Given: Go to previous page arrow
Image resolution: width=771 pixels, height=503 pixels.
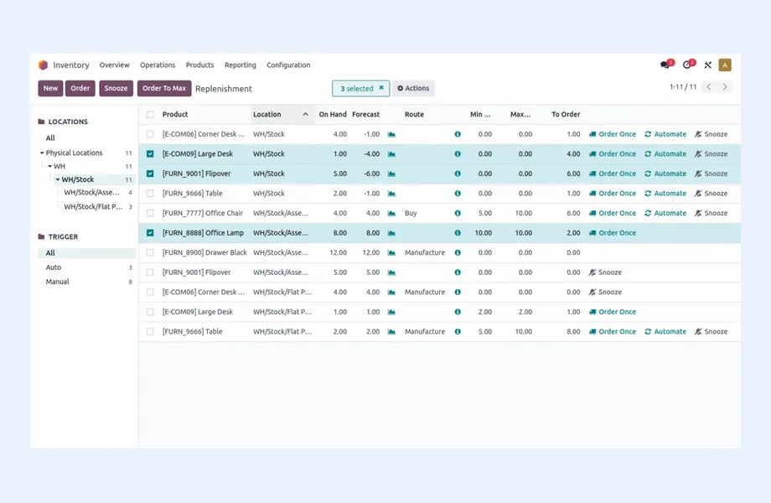Looking at the screenshot, I should pyautogui.click(x=709, y=87).
